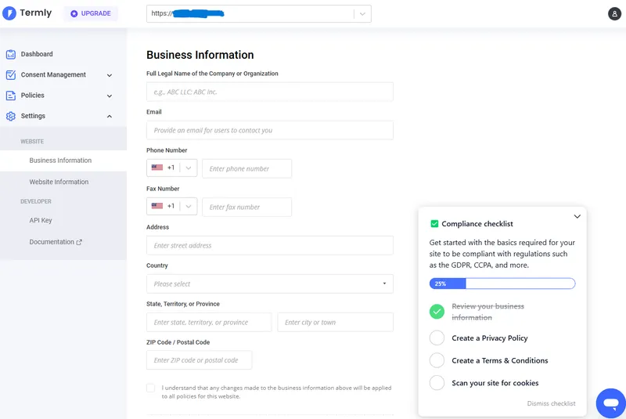626x419 pixels.
Task: Click the state, territory, or province field
Action: 209,322
